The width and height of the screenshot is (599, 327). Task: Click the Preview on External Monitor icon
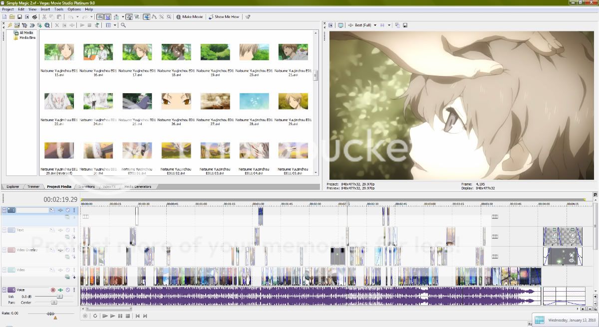click(x=340, y=25)
